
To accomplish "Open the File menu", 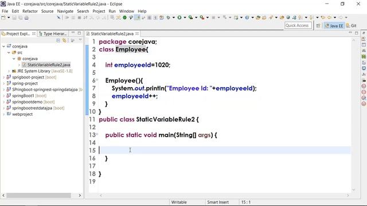I will [x=5, y=11].
